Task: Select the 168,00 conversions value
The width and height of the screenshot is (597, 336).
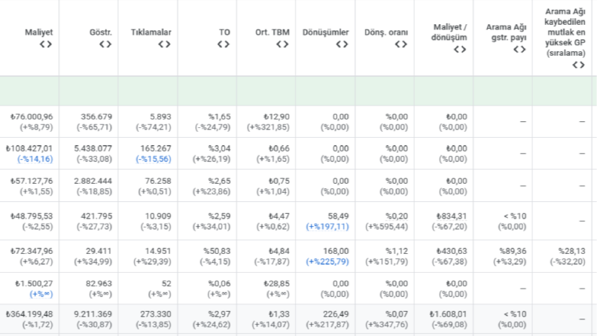Action: 336,251
